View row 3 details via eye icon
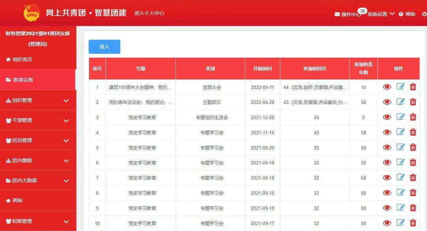427x231 pixels. pos(387,117)
